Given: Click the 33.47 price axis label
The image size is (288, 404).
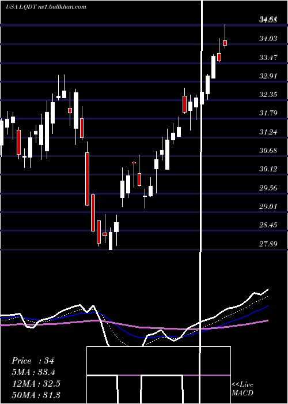Looking at the screenshot, I should 268,58.
